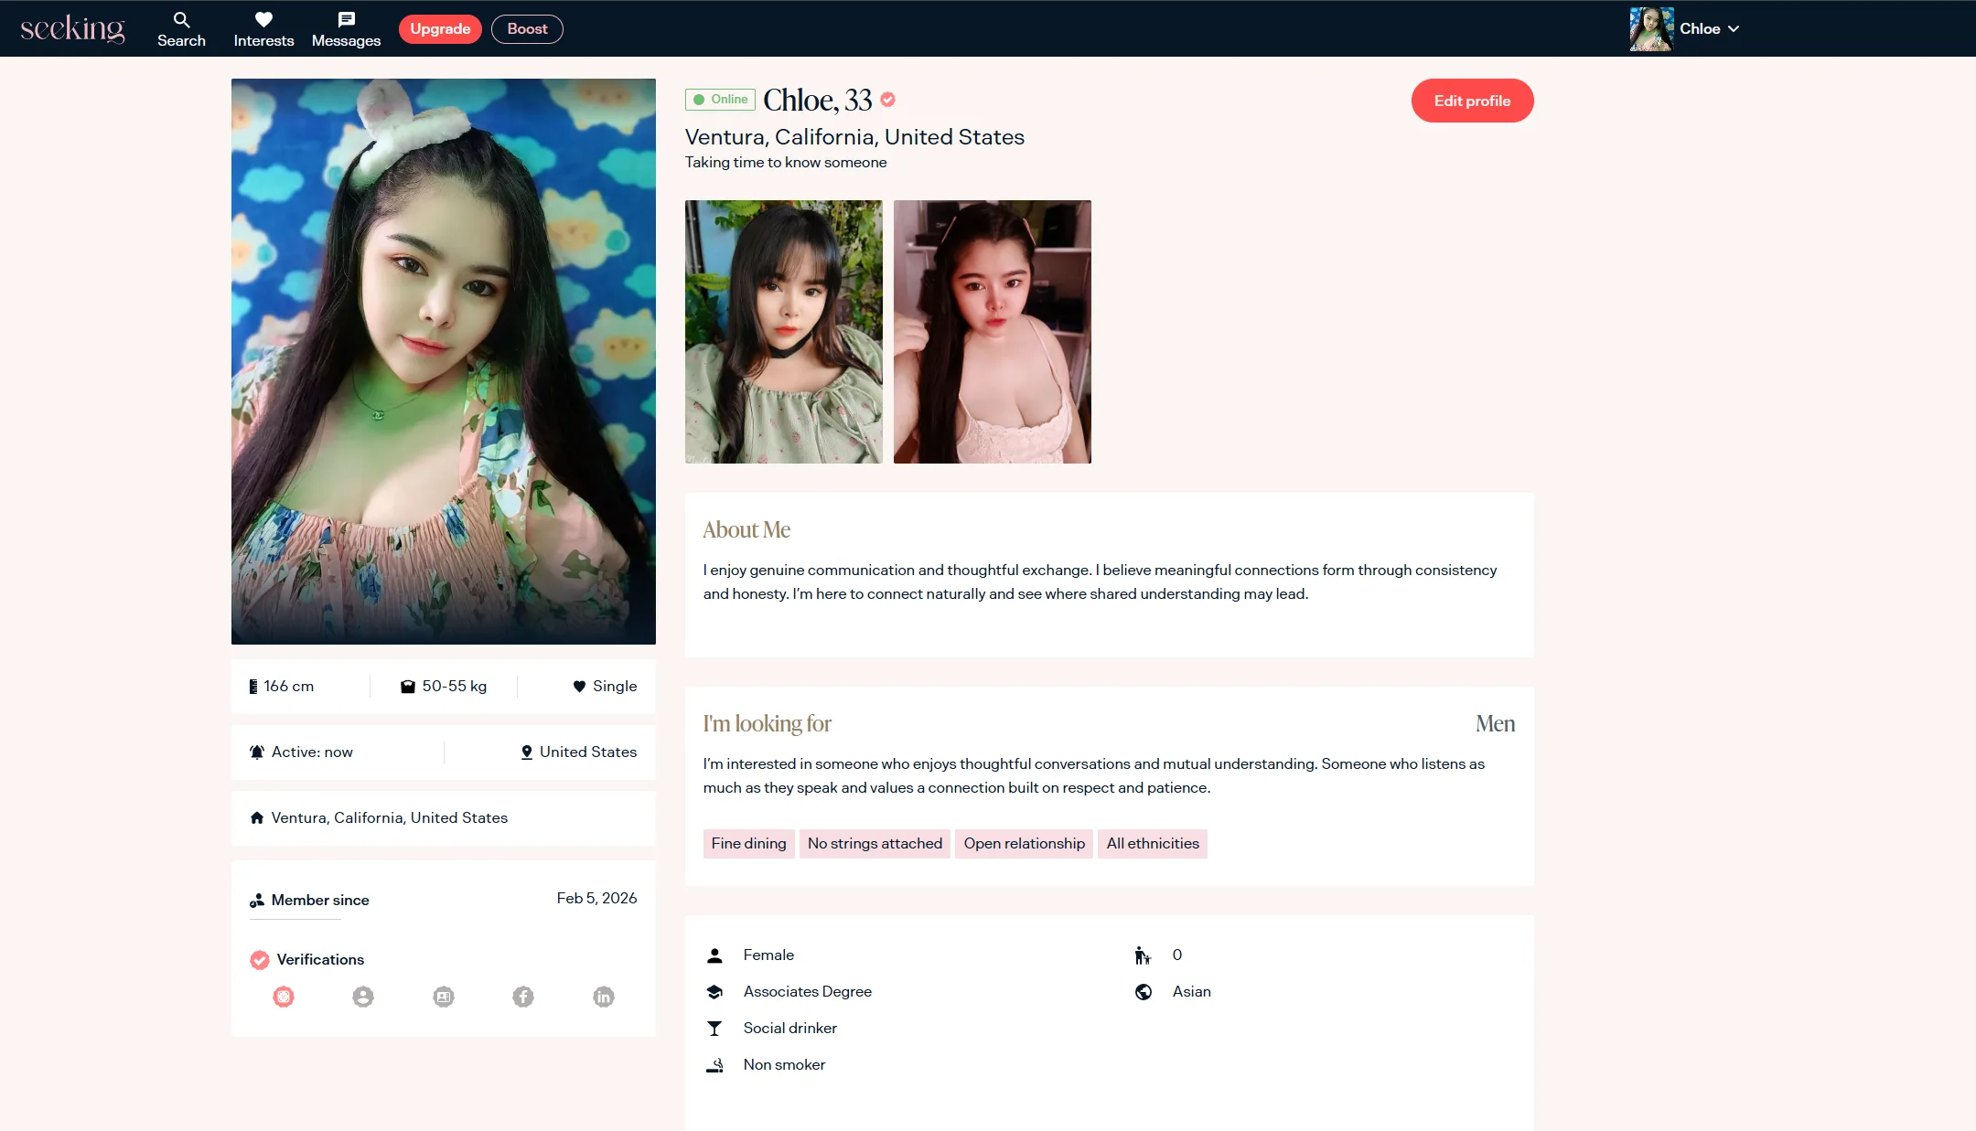Go to Seeking home via logo

(x=72, y=29)
